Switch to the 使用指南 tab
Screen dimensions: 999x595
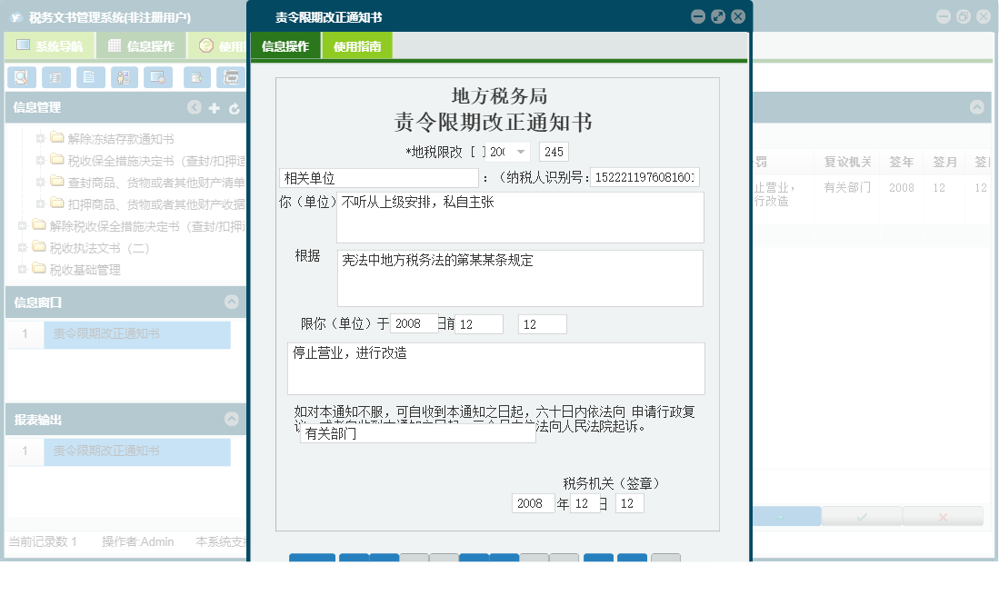[355, 45]
